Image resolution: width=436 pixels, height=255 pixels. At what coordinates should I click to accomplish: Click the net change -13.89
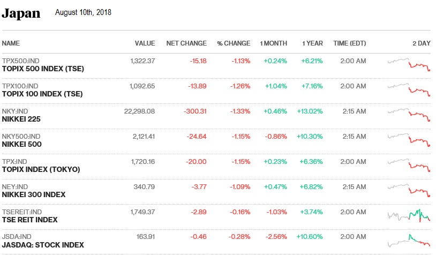197,86
